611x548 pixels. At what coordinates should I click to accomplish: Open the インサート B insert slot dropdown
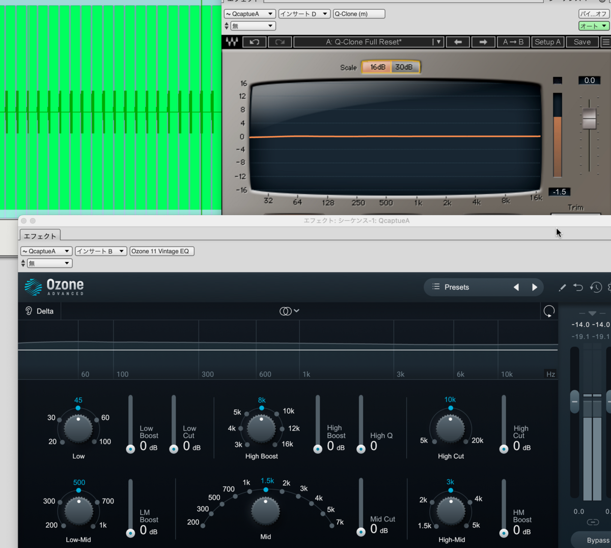tap(100, 251)
